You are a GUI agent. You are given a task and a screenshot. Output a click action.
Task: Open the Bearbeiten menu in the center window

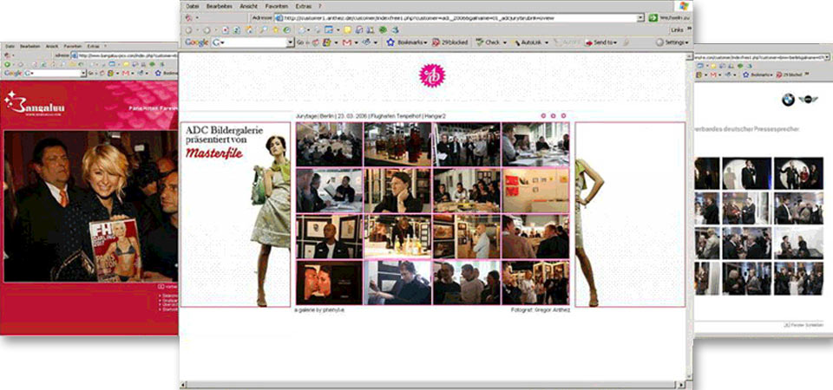[x=220, y=6]
